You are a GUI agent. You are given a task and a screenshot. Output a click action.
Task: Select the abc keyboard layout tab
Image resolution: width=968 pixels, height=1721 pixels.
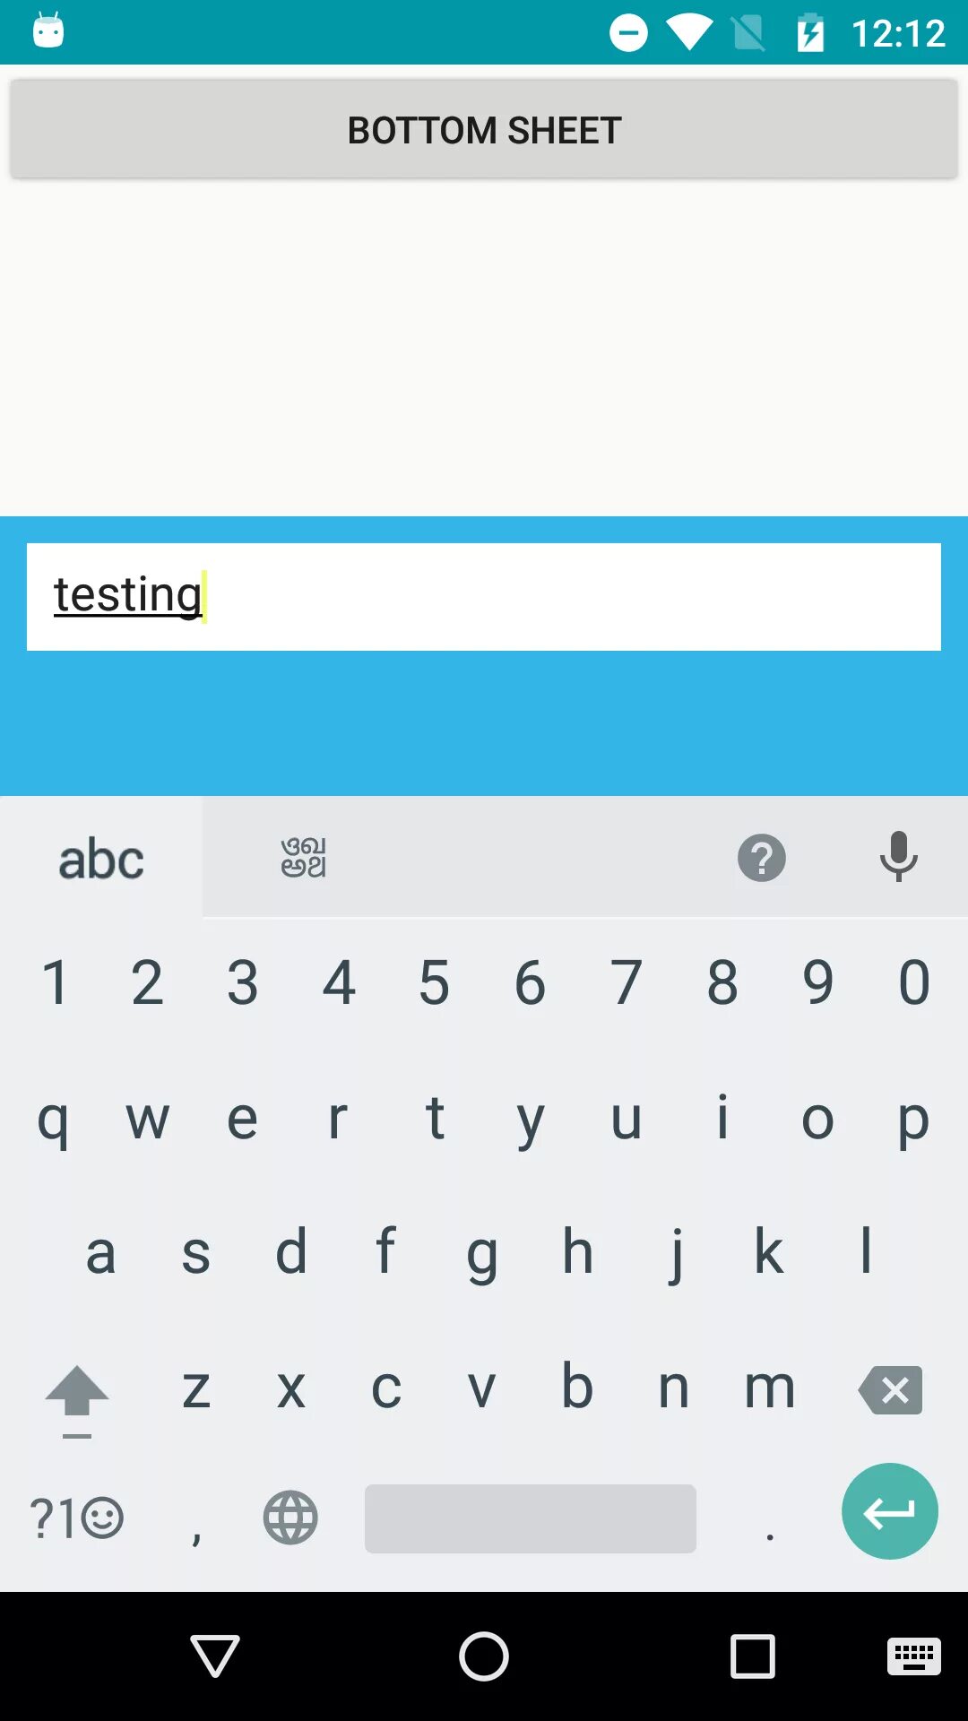point(101,859)
